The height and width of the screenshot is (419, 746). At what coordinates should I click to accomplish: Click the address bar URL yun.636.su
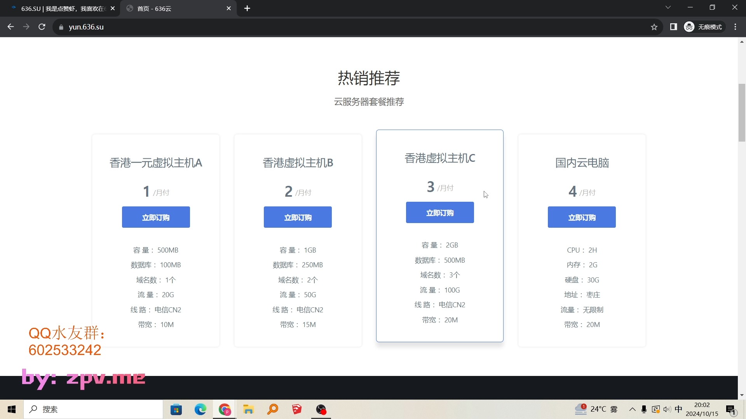point(86,27)
